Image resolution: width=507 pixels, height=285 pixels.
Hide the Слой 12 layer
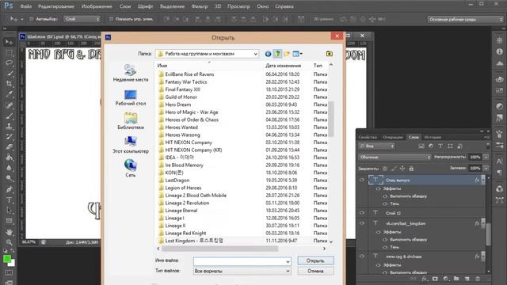pyautogui.click(x=362, y=213)
